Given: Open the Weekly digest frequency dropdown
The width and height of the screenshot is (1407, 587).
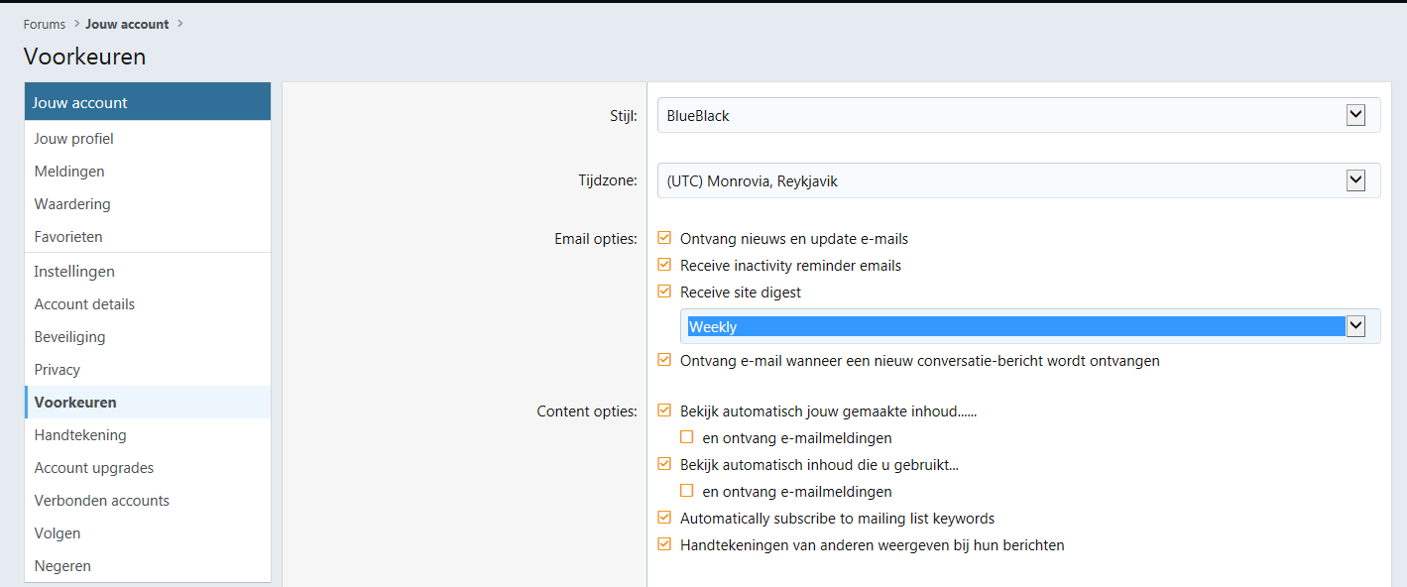Looking at the screenshot, I should click(1028, 326).
